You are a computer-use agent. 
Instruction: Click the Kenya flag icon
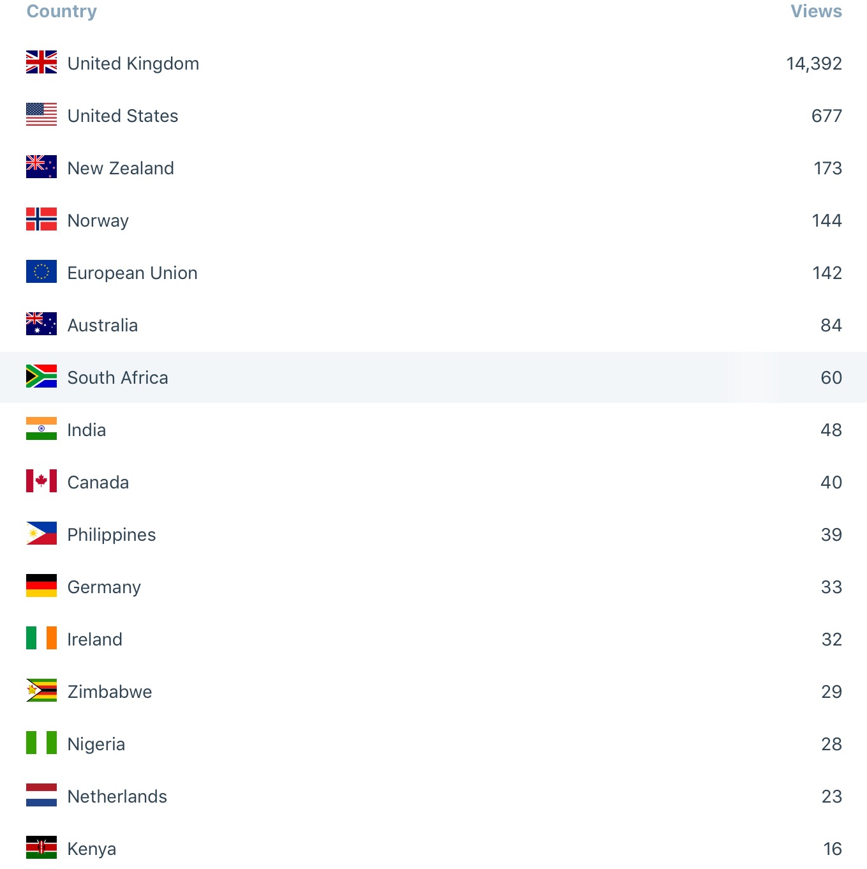click(41, 848)
